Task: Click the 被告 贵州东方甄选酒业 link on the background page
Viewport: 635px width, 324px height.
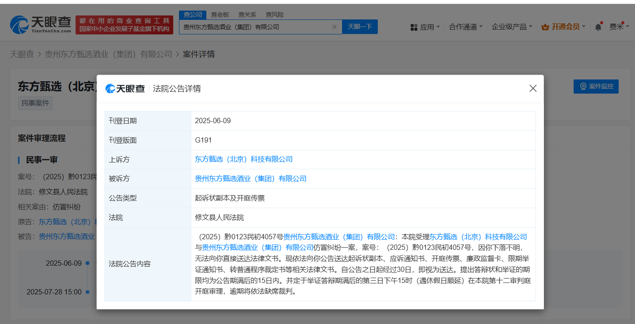Action: [68, 236]
